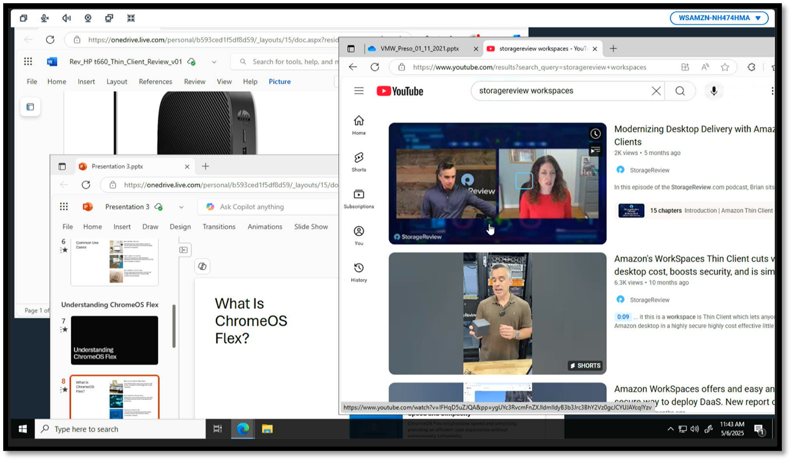The height and width of the screenshot is (461, 792).
Task: Open the app launcher grid in Word
Action: click(x=28, y=62)
